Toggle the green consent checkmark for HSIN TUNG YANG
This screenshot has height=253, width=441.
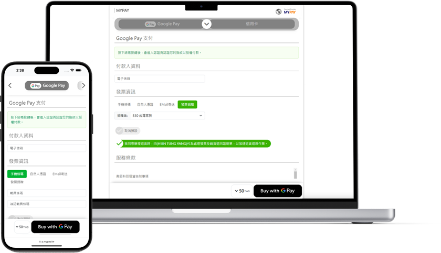(120, 143)
